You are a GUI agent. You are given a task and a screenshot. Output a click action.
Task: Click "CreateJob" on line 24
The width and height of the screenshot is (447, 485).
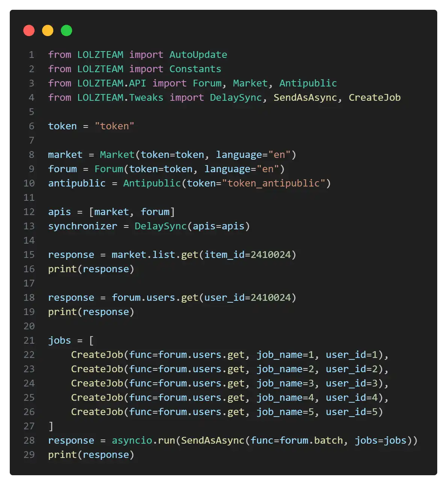click(x=97, y=383)
